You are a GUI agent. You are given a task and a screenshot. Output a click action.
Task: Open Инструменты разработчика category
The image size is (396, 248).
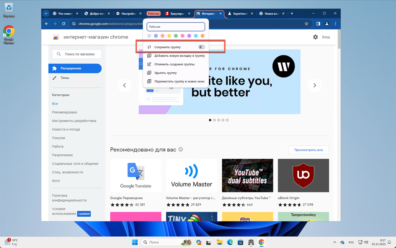pos(74,121)
